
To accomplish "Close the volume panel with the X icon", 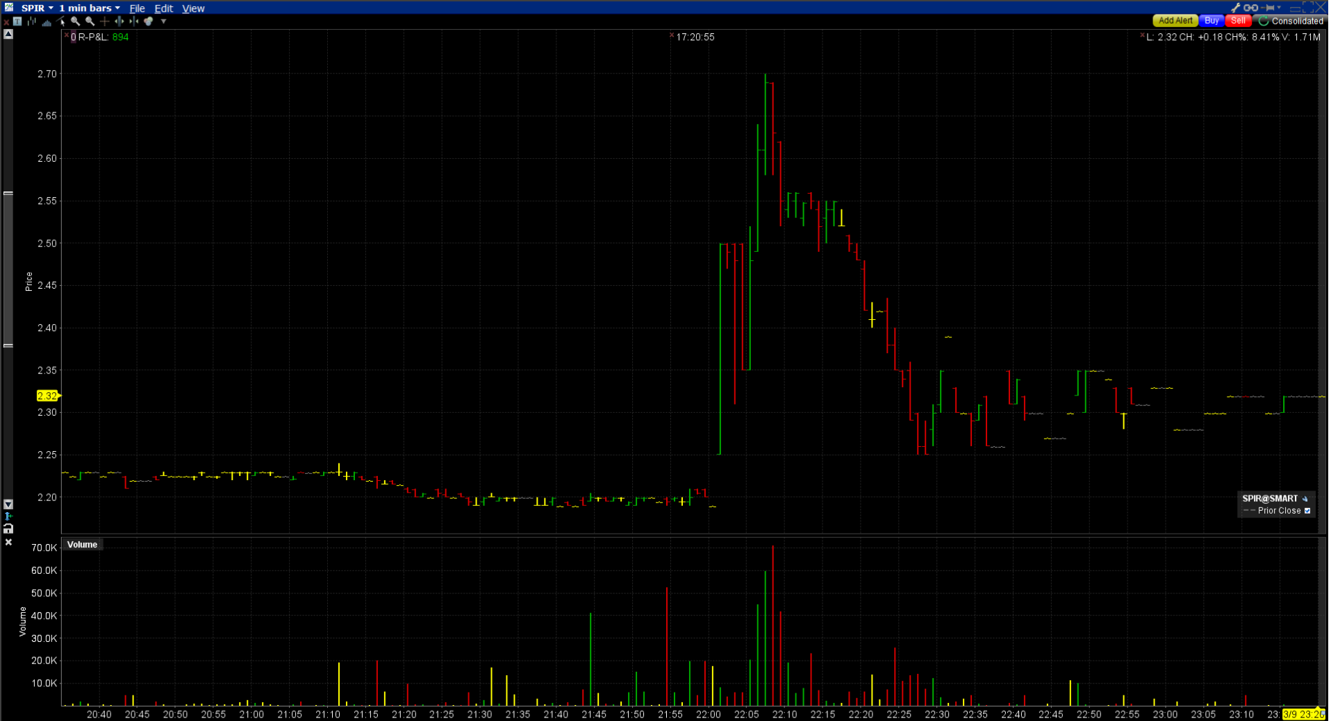I will coord(8,542).
